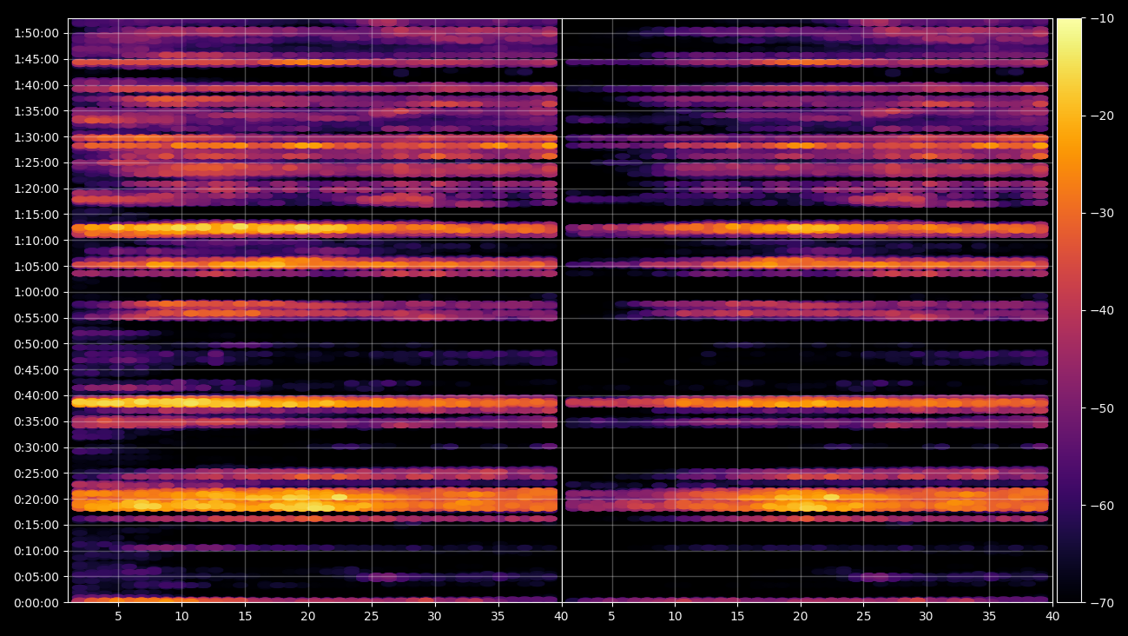Screen dimensions: 1128x636
Task: Click the 1:00:00 time axis label
Action: pos(37,292)
